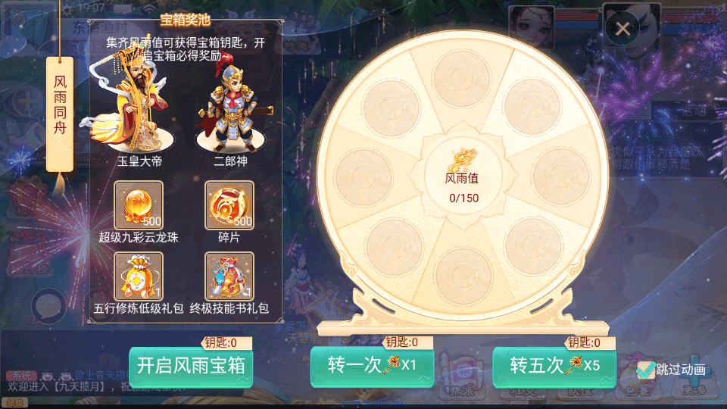Tap the female character avatar at top
This screenshot has height=409, width=727.
(532, 26)
